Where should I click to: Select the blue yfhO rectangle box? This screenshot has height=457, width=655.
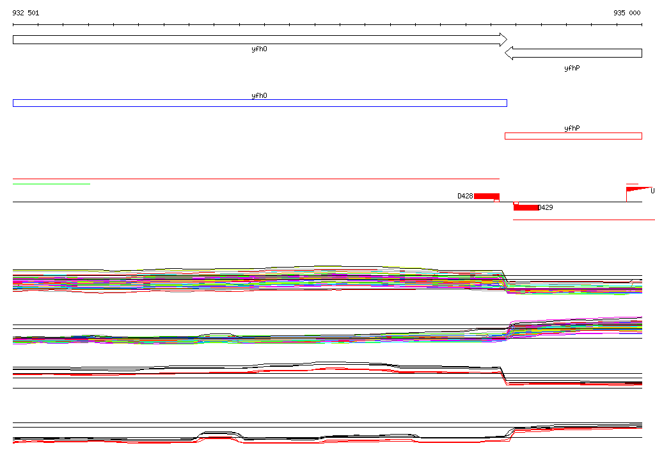tap(260, 103)
